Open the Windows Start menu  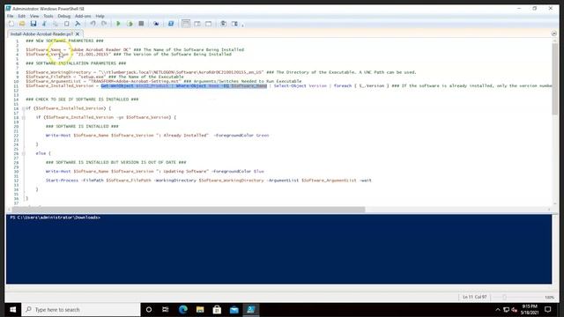(x=13, y=309)
